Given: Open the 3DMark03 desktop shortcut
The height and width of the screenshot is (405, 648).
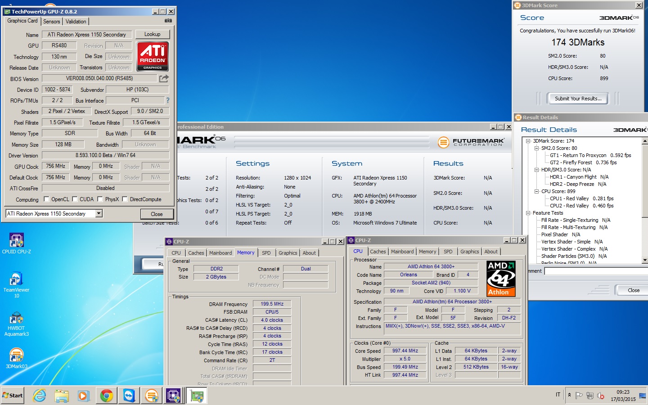Looking at the screenshot, I should tap(16, 358).
